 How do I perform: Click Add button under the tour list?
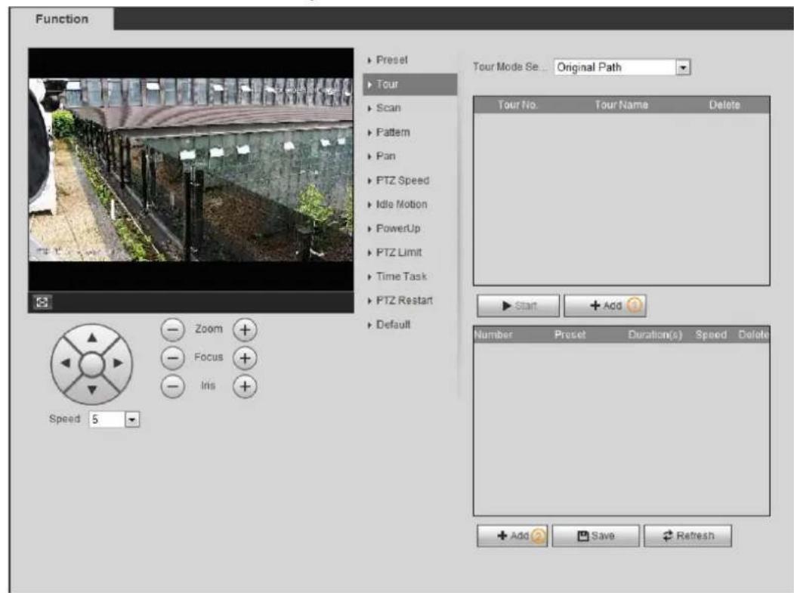pyautogui.click(x=605, y=306)
